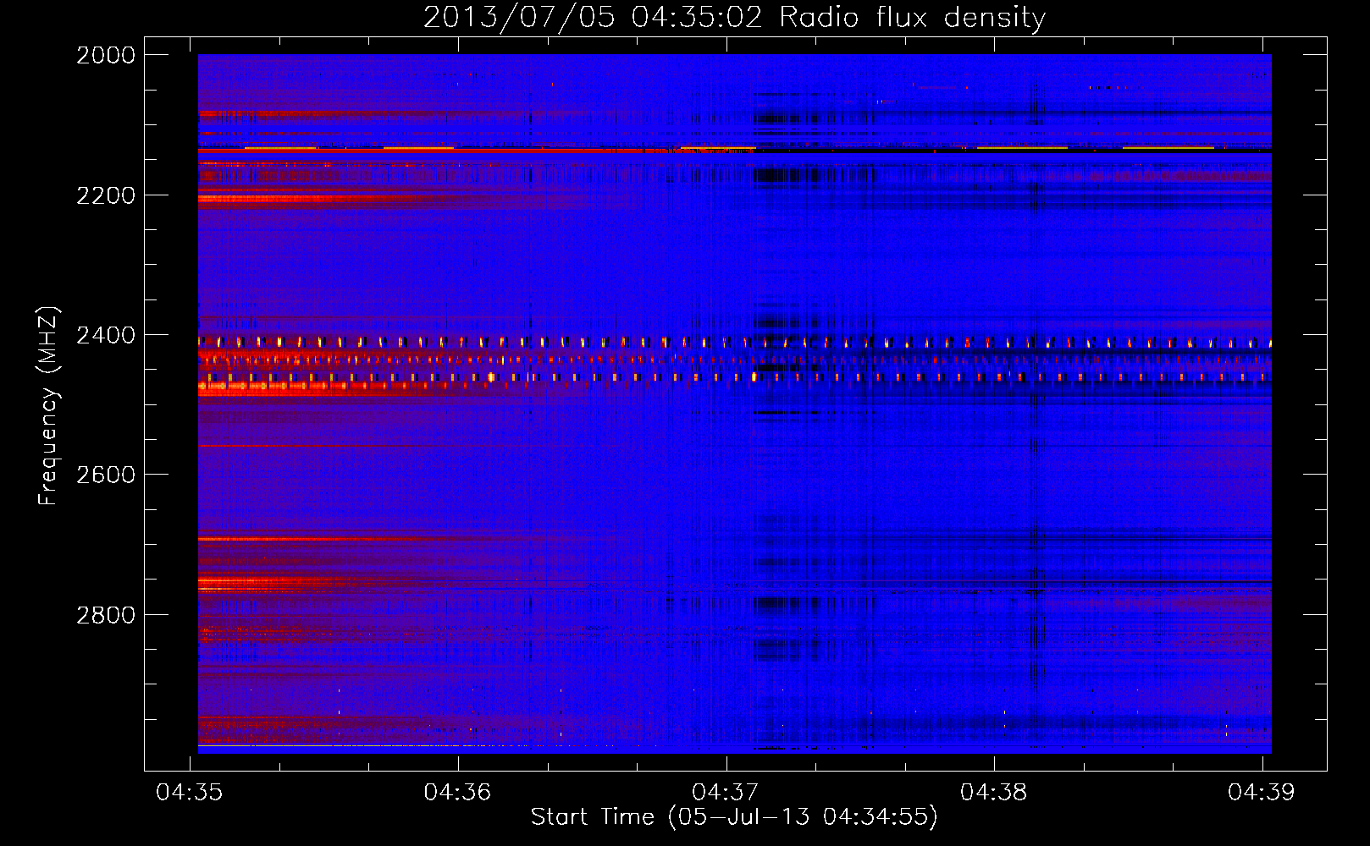This screenshot has width=1370, height=846.
Task: Select the 'Start Time (05-Jul-13 04:34:55)' label
Action: [x=734, y=817]
